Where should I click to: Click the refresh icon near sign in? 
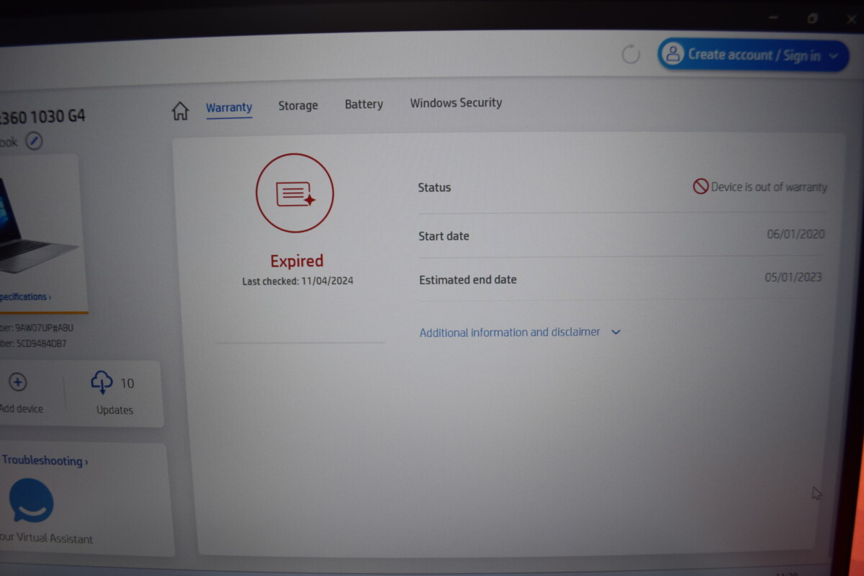631,54
